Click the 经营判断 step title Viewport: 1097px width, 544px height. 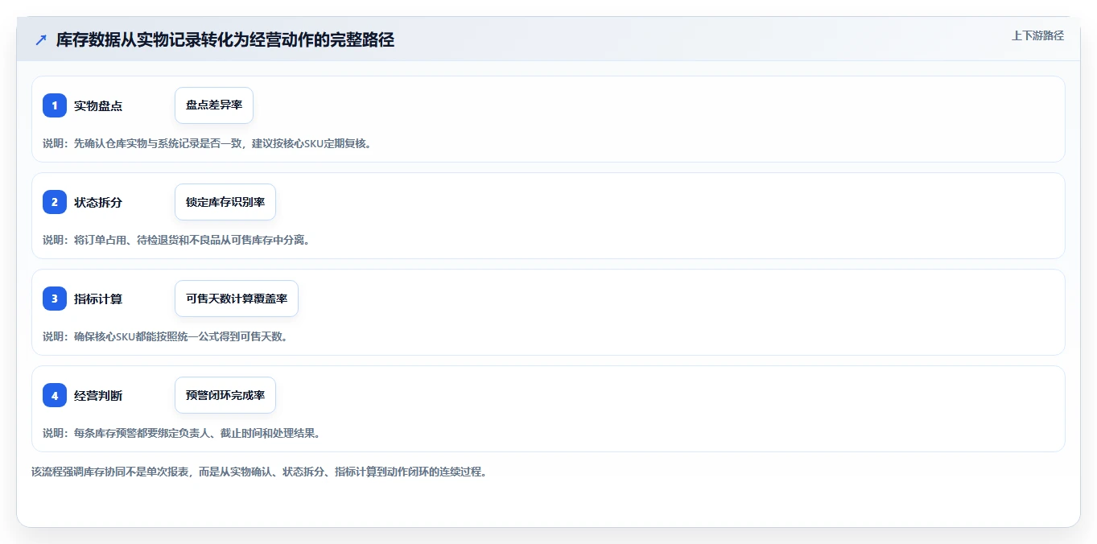tap(98, 396)
